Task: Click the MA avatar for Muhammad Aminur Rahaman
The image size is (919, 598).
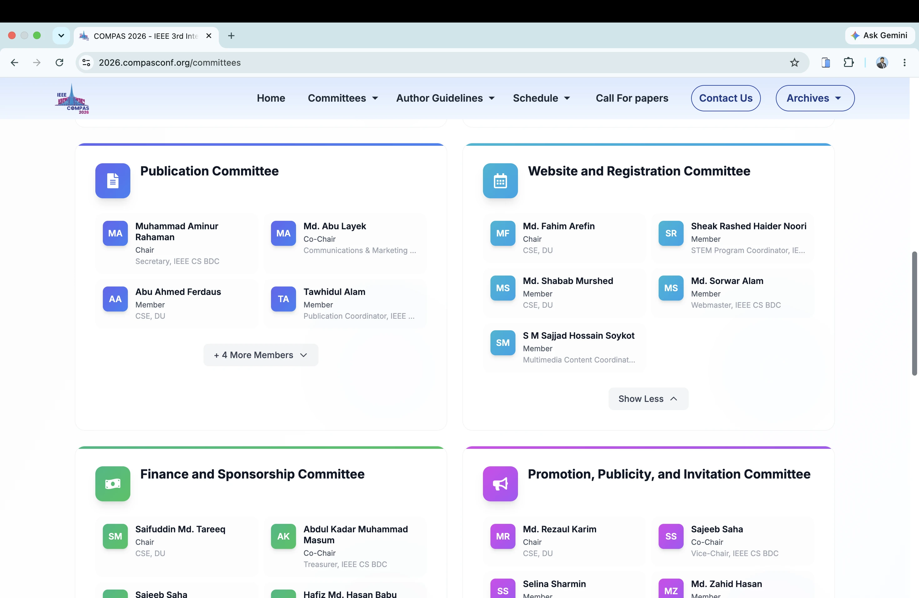Action: click(115, 233)
